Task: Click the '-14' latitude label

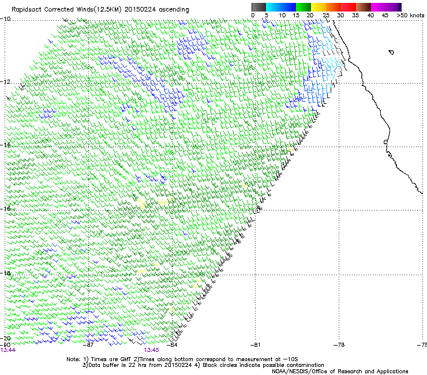Action: (x=5, y=145)
